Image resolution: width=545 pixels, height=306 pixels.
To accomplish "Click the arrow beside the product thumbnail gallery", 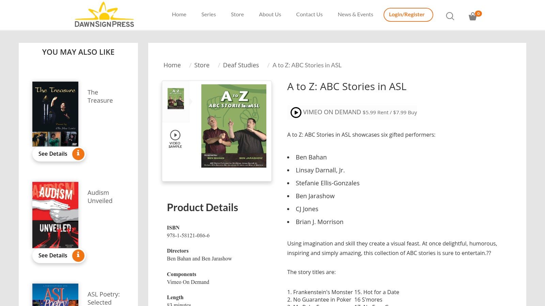I will (191, 101).
